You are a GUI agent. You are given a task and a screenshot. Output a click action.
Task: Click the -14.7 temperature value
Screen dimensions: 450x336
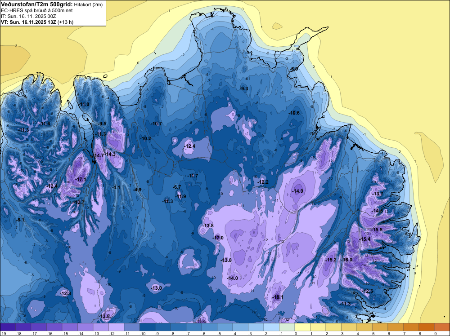tap(99, 155)
